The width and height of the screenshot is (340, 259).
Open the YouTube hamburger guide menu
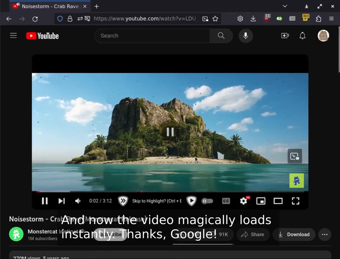(13, 36)
